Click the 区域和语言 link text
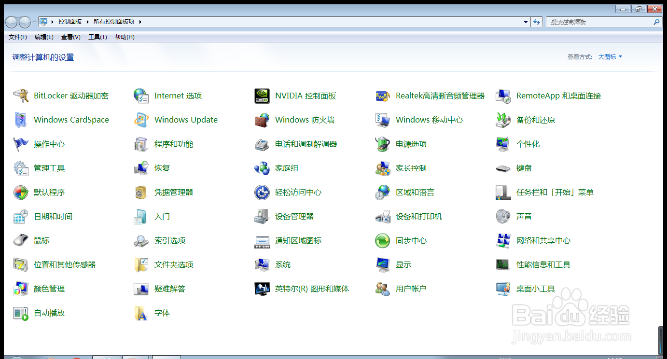Image resolution: width=667 pixels, height=359 pixels. point(415,192)
